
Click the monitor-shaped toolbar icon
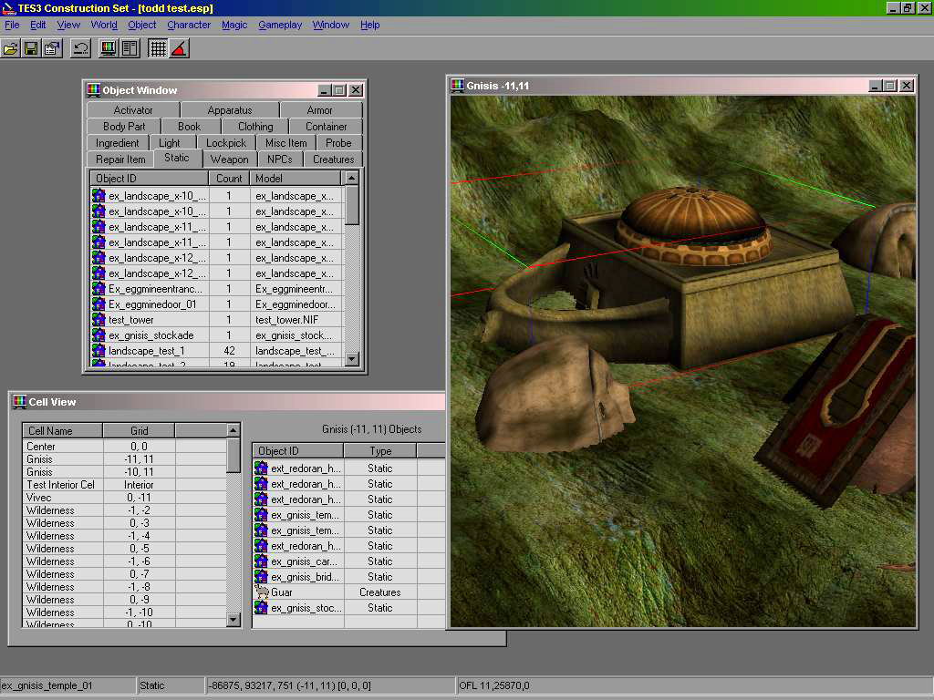[x=109, y=49]
